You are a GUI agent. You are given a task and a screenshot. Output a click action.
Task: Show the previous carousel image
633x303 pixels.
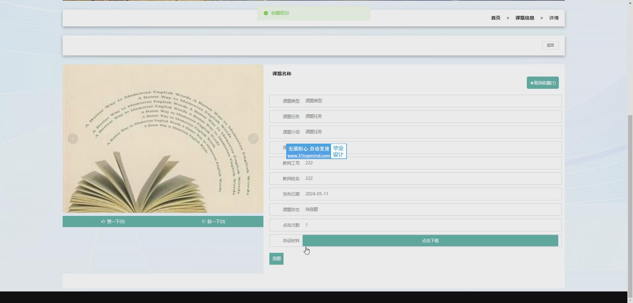(x=73, y=138)
